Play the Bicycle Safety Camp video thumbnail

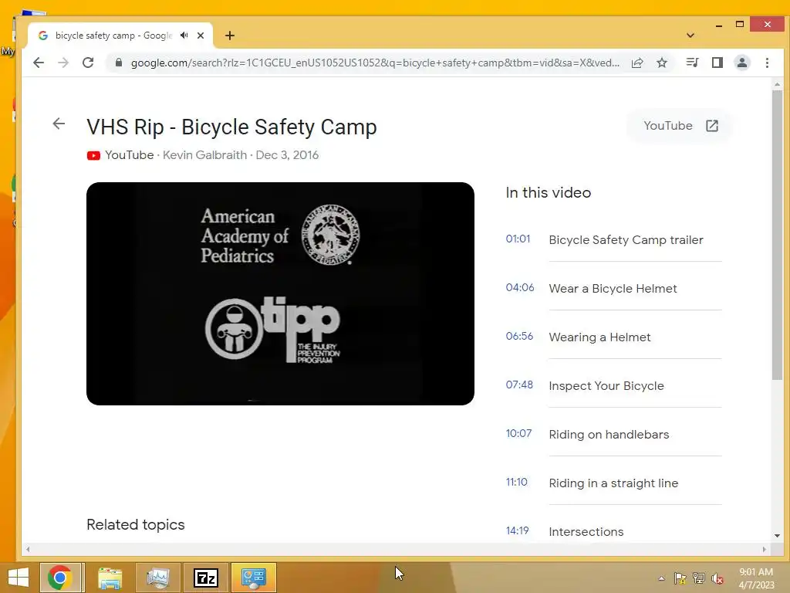coord(280,293)
